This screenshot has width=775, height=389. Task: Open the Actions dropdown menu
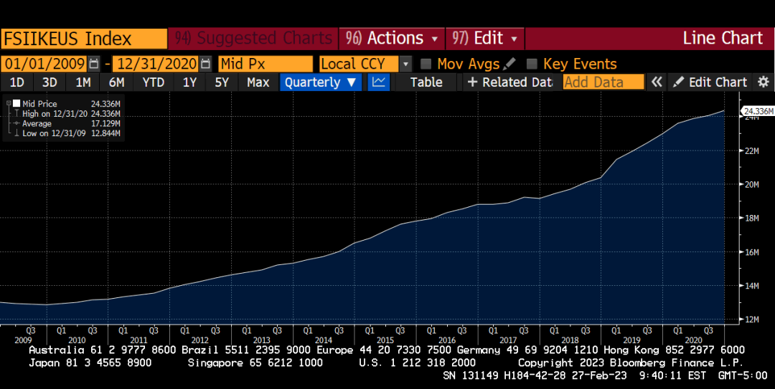(392, 38)
